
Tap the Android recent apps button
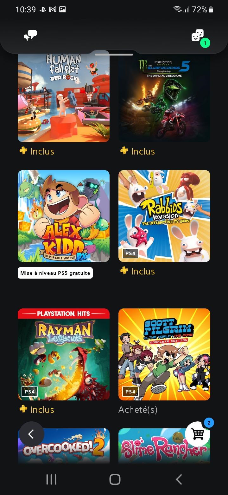51,479
